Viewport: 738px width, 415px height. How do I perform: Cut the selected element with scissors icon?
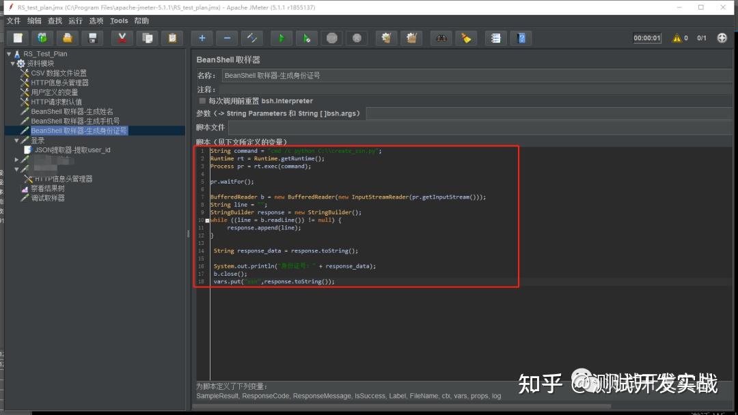[x=122, y=38]
